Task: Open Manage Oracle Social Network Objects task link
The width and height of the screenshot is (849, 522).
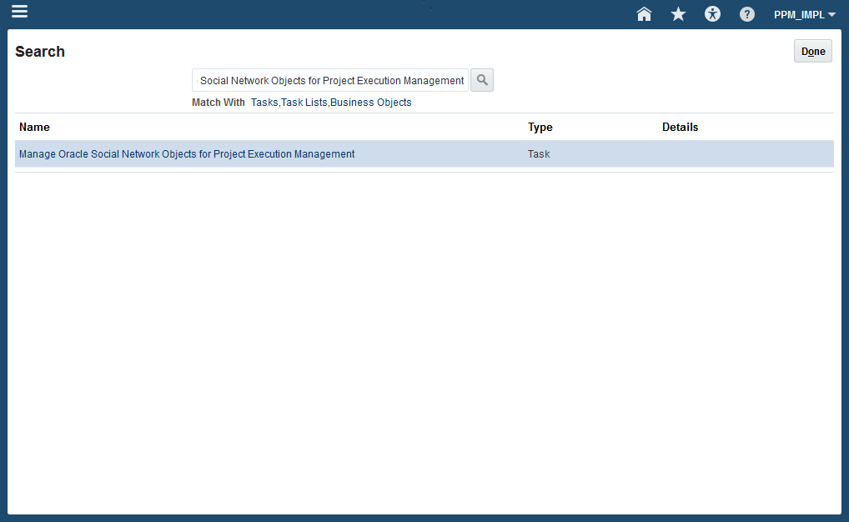Action: coord(187,153)
